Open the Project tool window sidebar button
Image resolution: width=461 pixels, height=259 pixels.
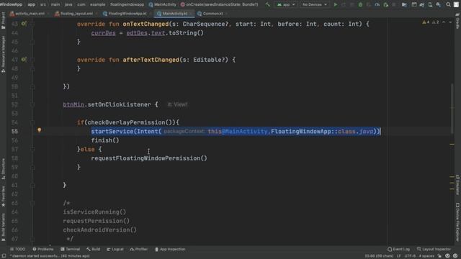3,21
